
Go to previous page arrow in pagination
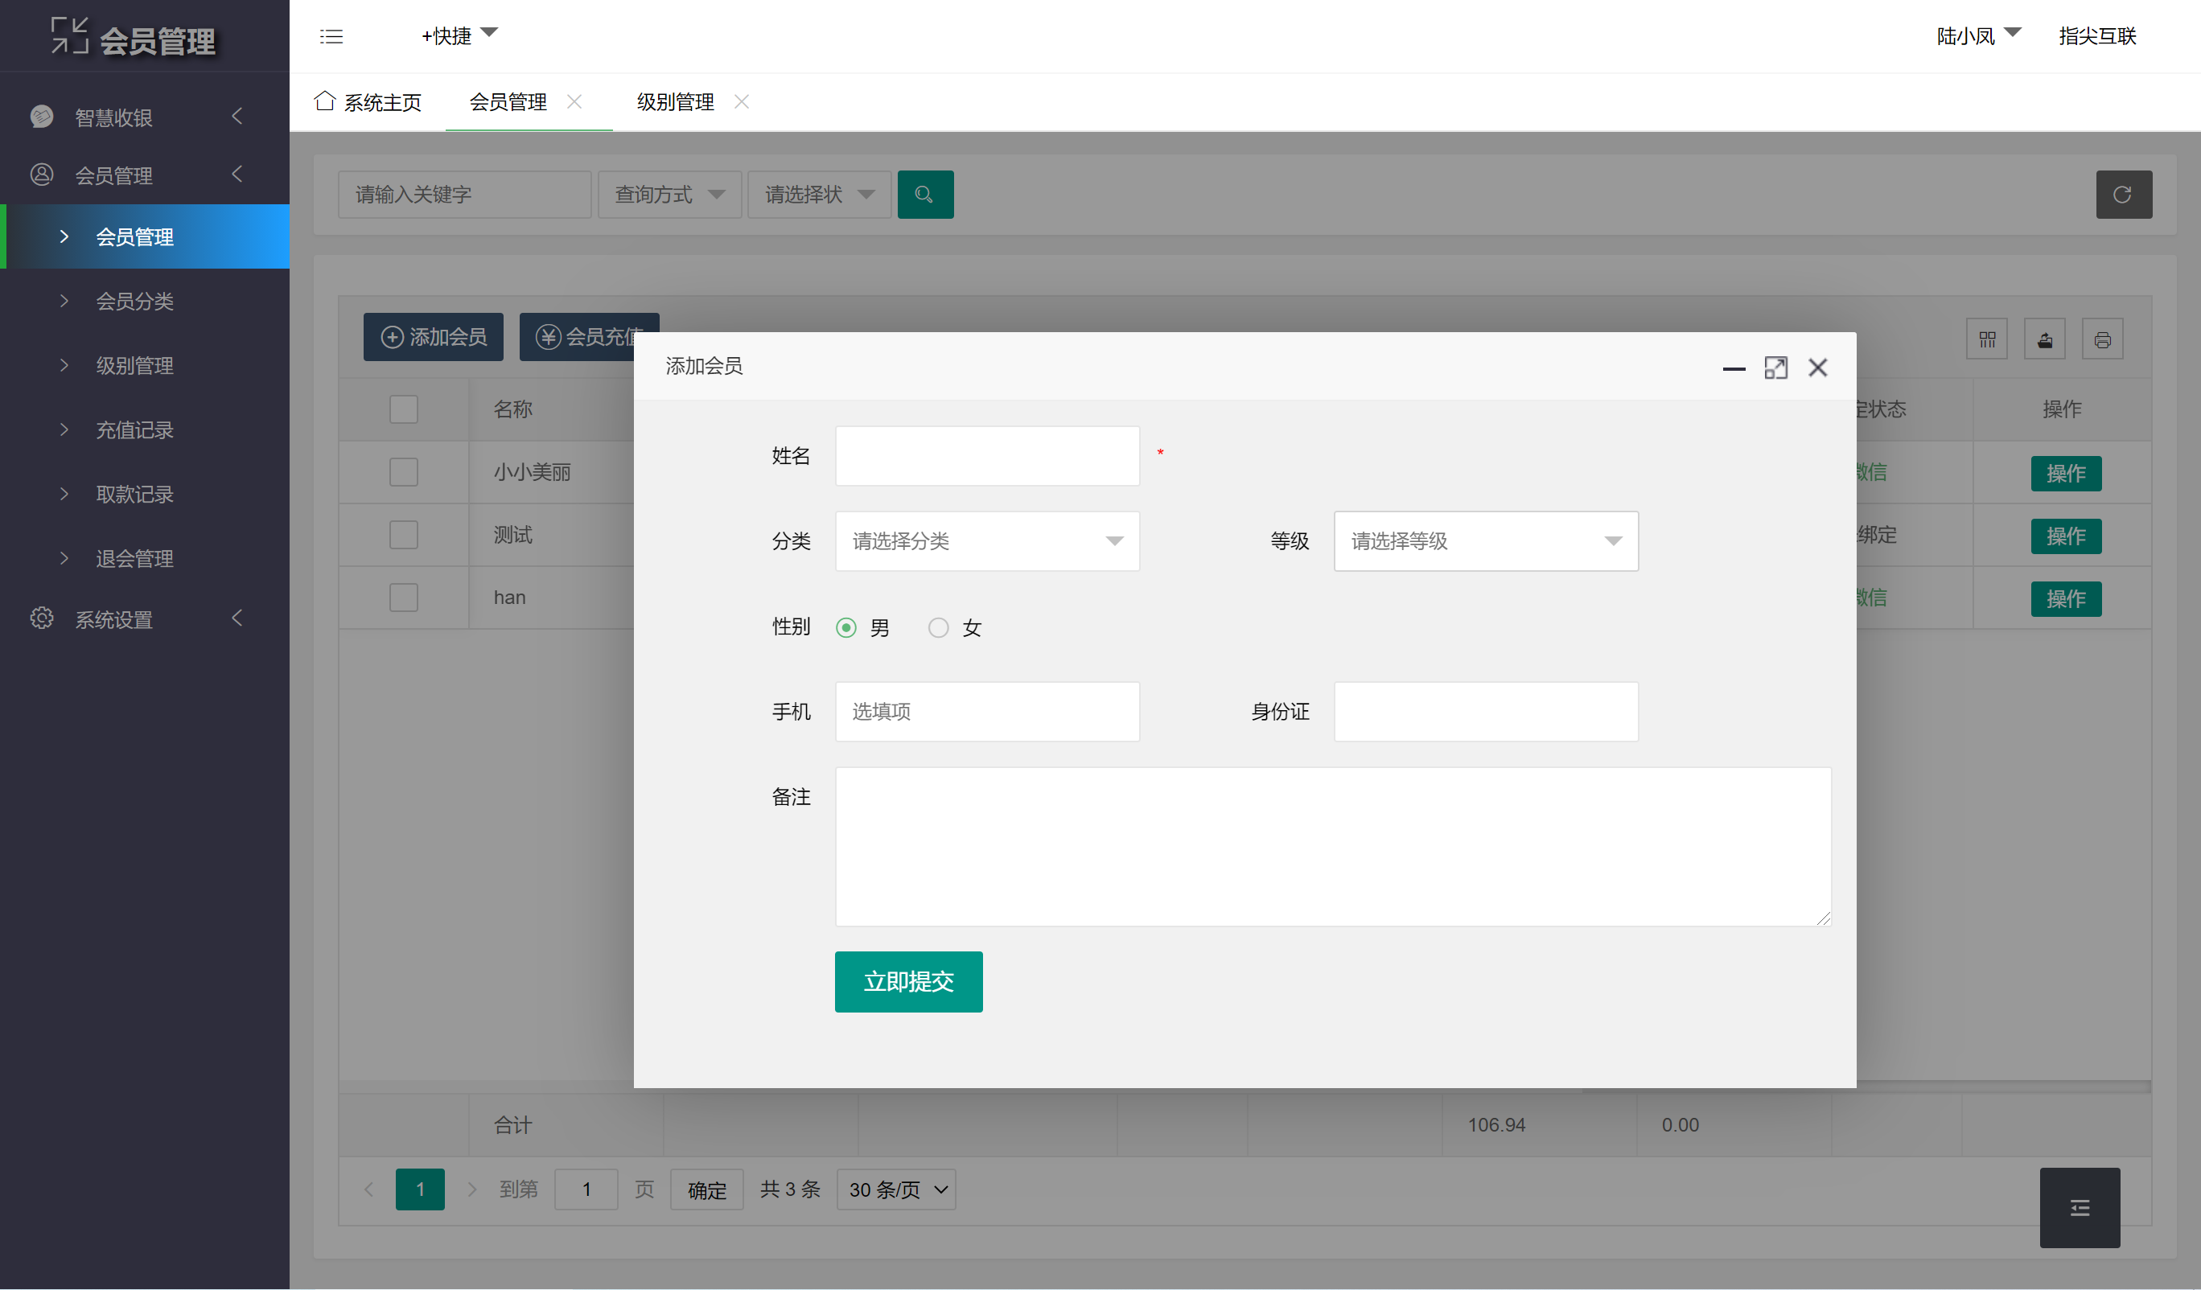click(368, 1189)
